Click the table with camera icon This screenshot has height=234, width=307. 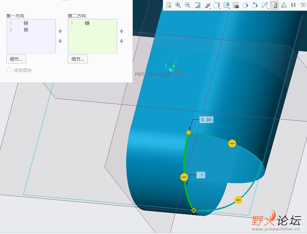(236, 5)
